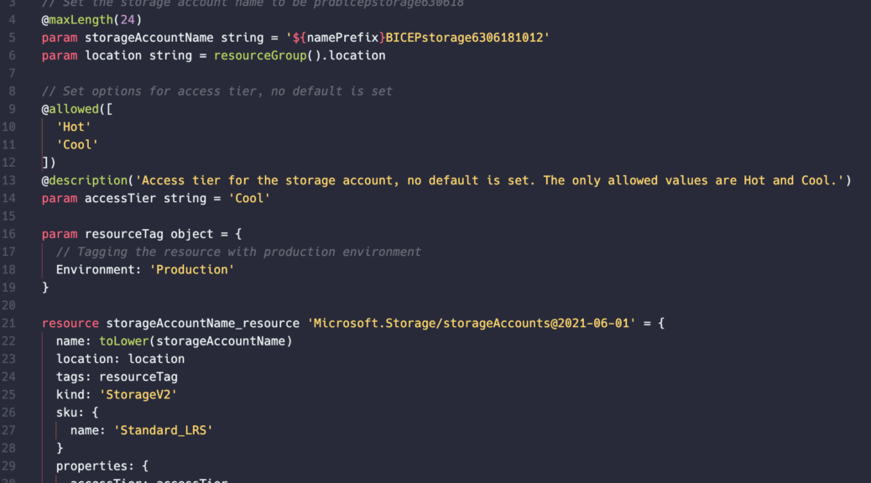Click the 'Cool' allowed value on line 11
The image size is (871, 483).
[x=77, y=144]
